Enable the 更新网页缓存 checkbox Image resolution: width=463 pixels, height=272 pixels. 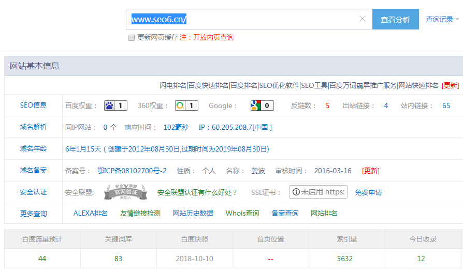[x=132, y=38]
